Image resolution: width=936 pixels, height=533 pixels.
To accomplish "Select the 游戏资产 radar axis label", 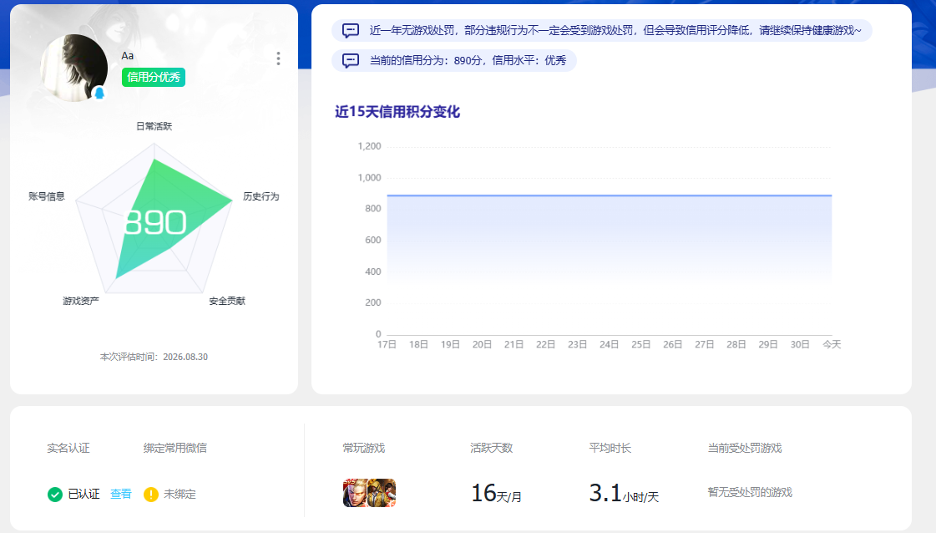I will (81, 301).
